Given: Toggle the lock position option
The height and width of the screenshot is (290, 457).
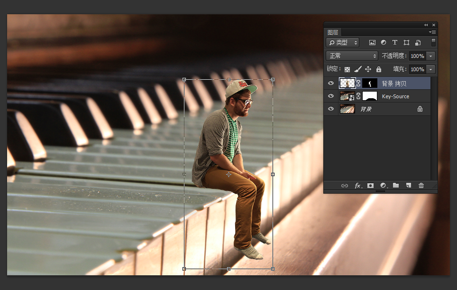Looking at the screenshot, I should pos(368,69).
